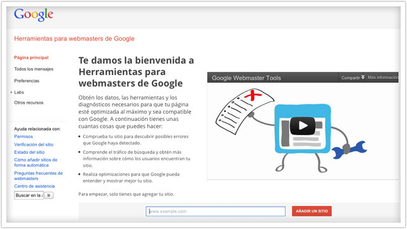The width and height of the screenshot is (407, 229).
Task: Click the www.example.com site input field
Action: 216,211
